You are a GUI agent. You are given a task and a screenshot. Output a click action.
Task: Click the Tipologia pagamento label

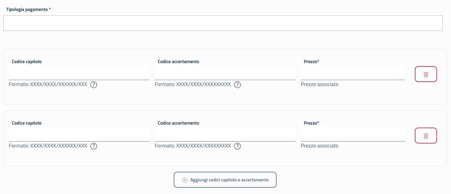pyautogui.click(x=28, y=9)
